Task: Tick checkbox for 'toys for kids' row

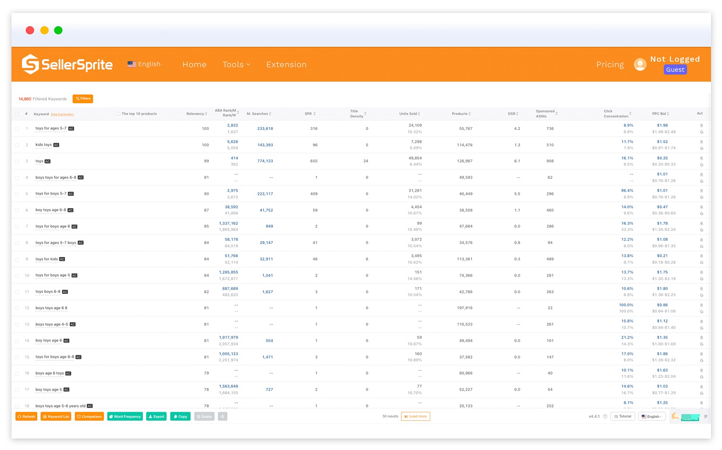Action: pos(17,259)
